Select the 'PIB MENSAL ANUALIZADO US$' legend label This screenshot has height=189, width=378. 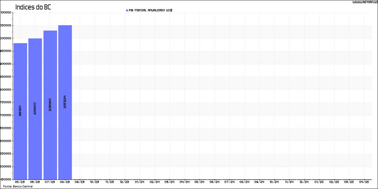click(x=151, y=10)
